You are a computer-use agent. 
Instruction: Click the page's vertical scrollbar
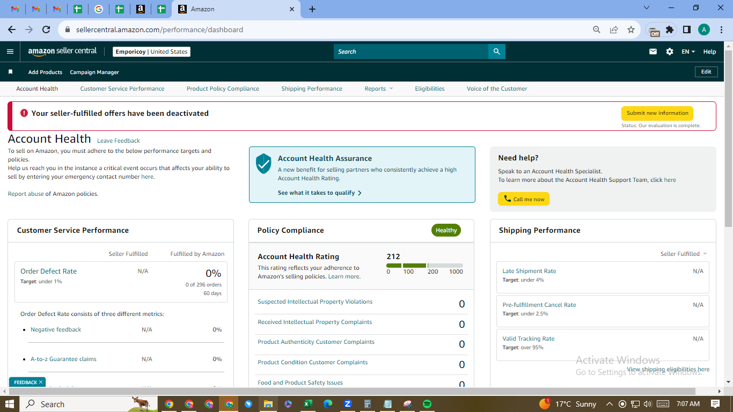point(728,138)
